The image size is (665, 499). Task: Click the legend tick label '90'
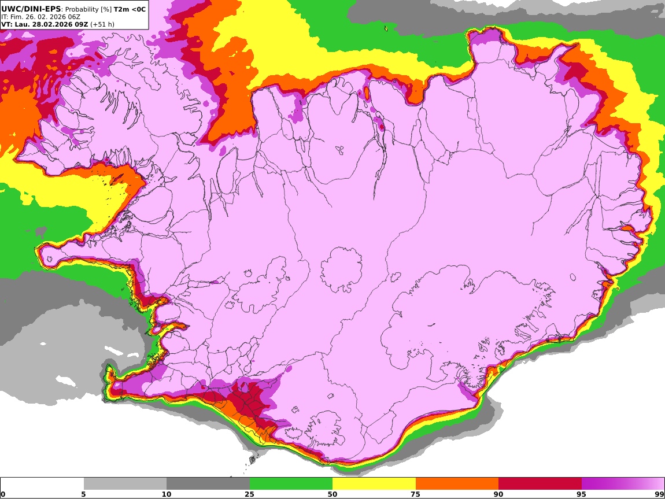[x=498, y=494]
